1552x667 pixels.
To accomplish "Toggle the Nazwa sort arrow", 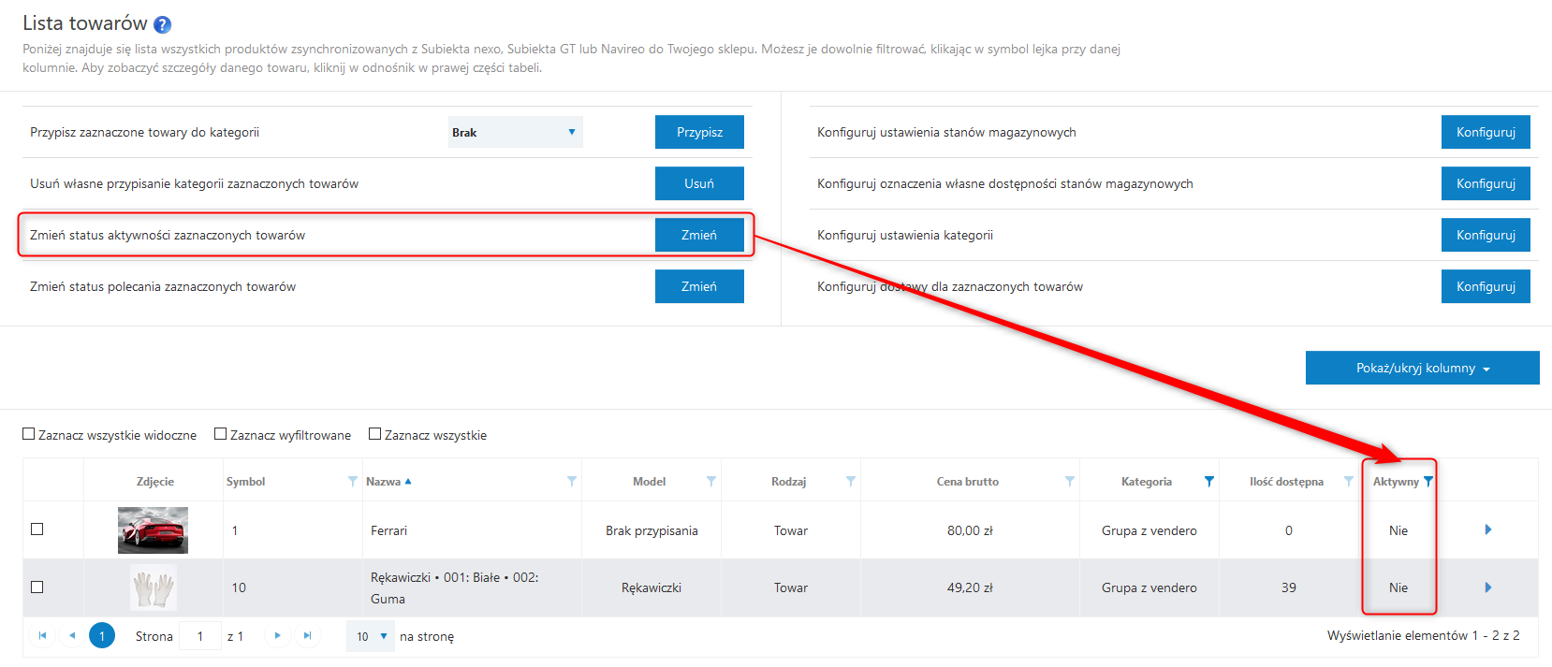I will 408,481.
